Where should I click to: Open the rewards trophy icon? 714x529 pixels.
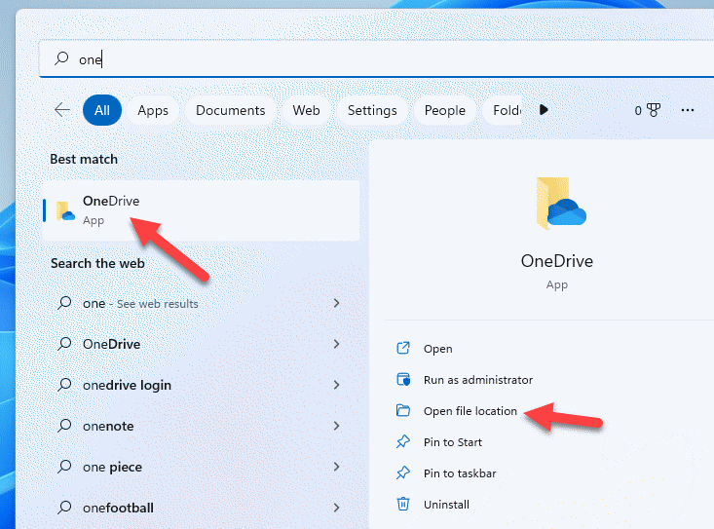(x=654, y=110)
